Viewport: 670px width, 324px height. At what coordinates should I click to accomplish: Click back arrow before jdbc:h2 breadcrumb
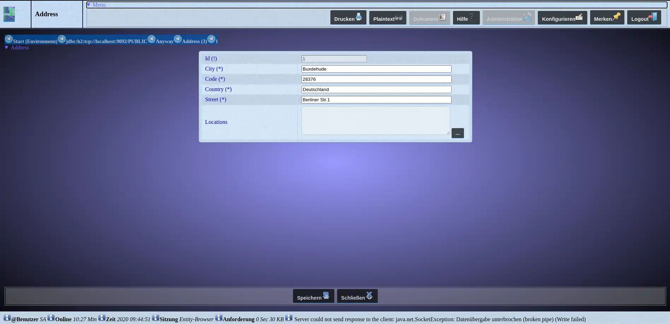[x=62, y=39]
